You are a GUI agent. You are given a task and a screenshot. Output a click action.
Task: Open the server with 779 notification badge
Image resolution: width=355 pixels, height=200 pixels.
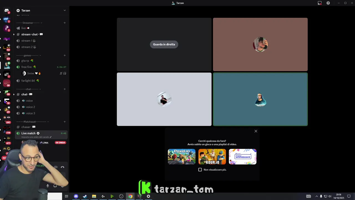pos(7,130)
